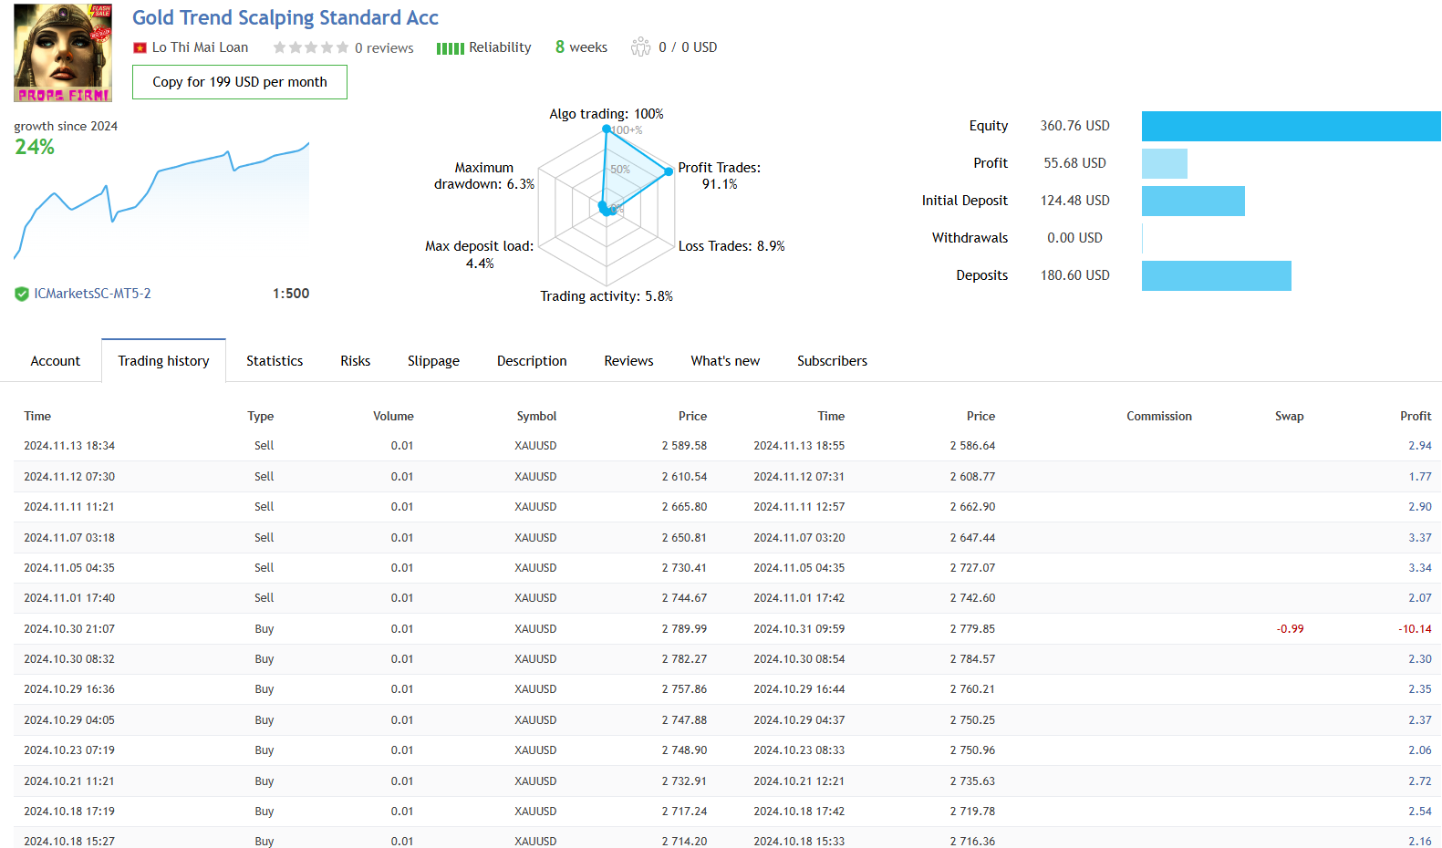Click the 24% growth value
Viewport: 1442px width, 848px height.
(x=35, y=147)
